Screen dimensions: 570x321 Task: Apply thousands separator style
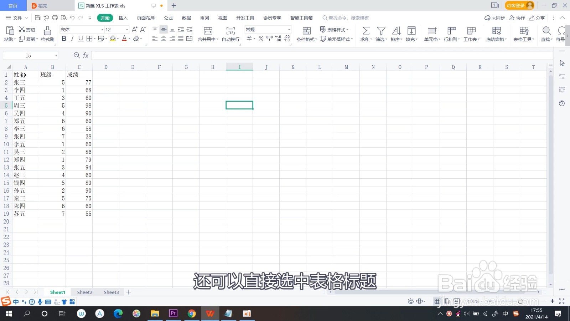[269, 39]
